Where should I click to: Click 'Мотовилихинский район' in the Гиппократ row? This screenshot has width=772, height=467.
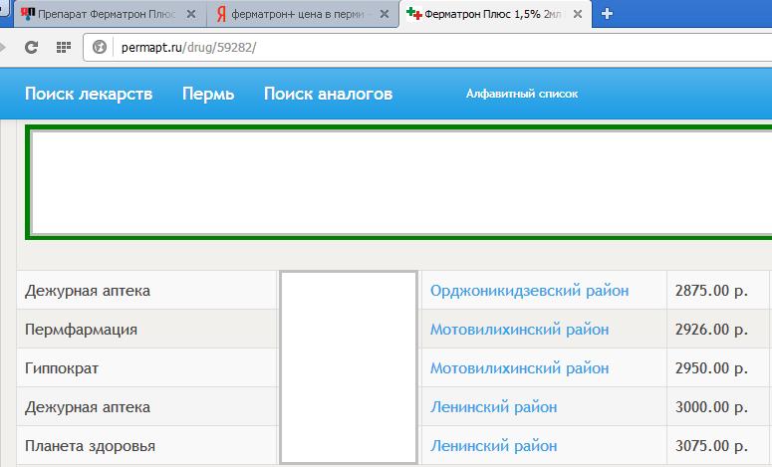click(x=519, y=368)
